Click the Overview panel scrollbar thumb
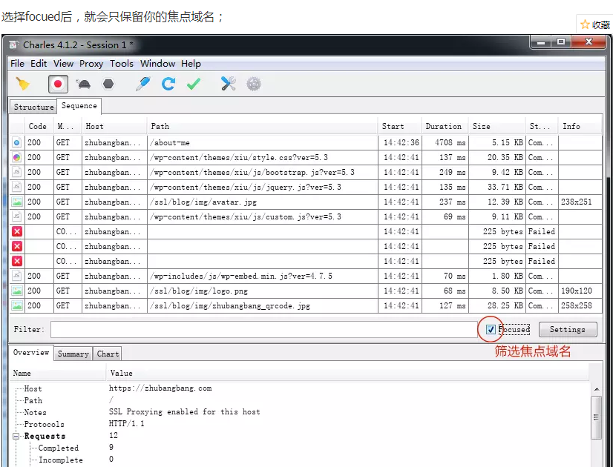 pos(597,417)
